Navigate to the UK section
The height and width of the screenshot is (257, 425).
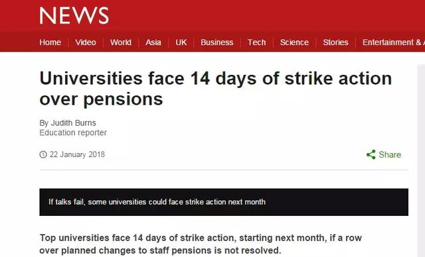click(181, 42)
